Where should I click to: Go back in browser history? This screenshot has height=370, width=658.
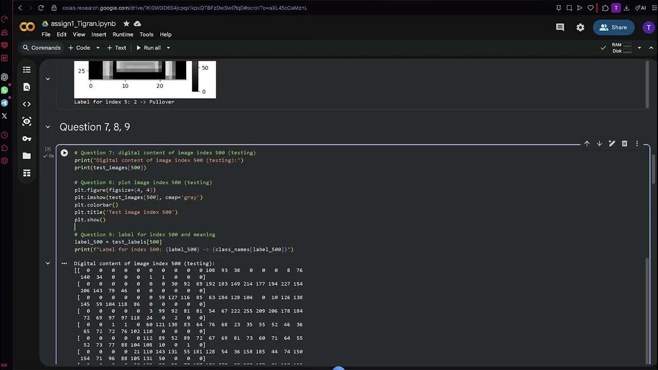(x=20, y=8)
